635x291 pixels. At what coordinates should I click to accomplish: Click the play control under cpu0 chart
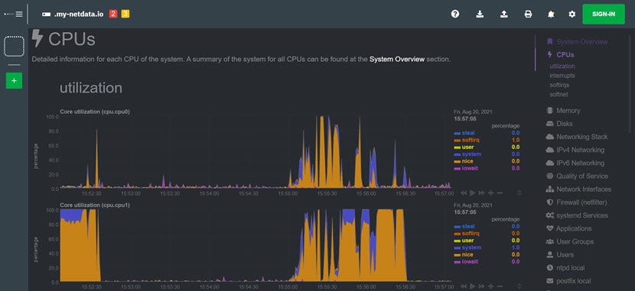pyautogui.click(x=472, y=193)
